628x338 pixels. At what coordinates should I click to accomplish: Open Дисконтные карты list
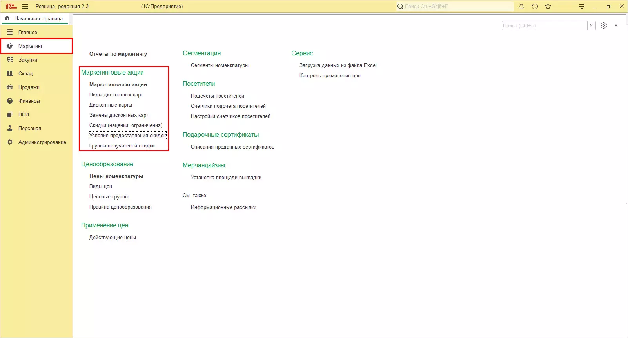[x=111, y=105]
